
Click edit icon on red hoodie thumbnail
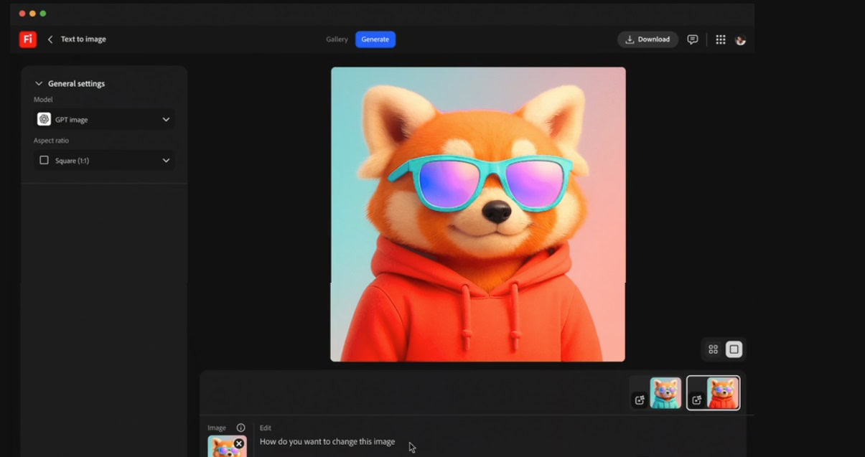696,400
